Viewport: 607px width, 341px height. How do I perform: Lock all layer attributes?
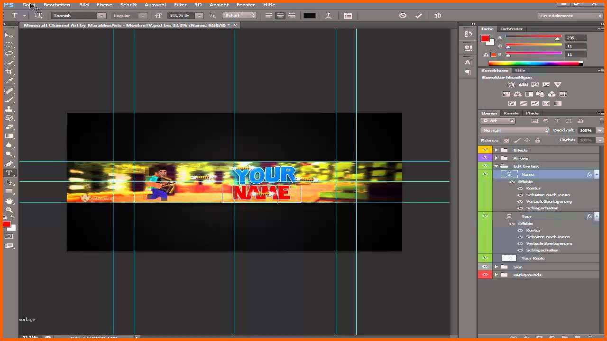click(537, 141)
